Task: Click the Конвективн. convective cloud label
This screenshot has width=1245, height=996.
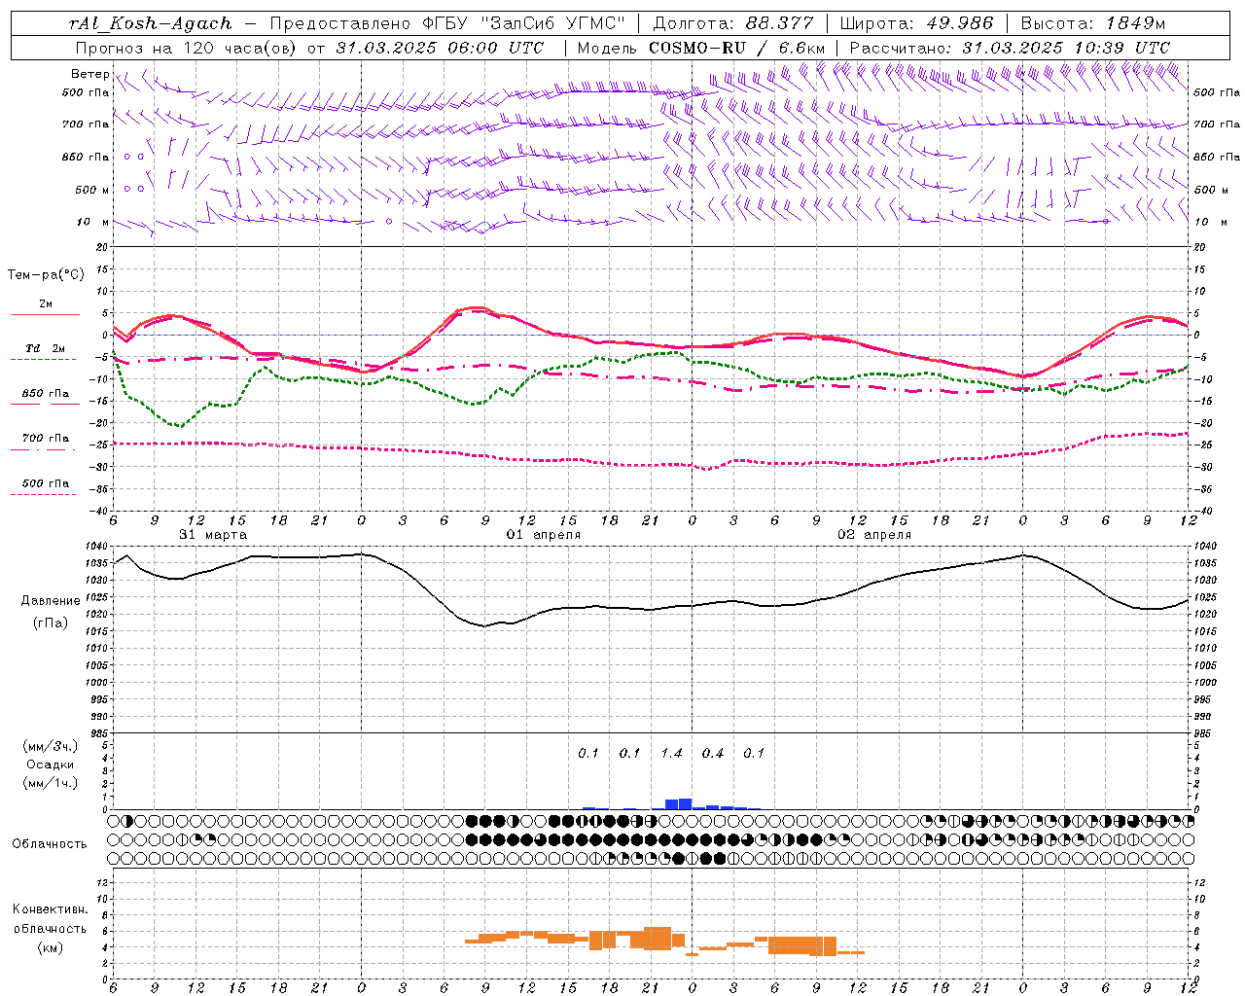Action: click(x=51, y=909)
